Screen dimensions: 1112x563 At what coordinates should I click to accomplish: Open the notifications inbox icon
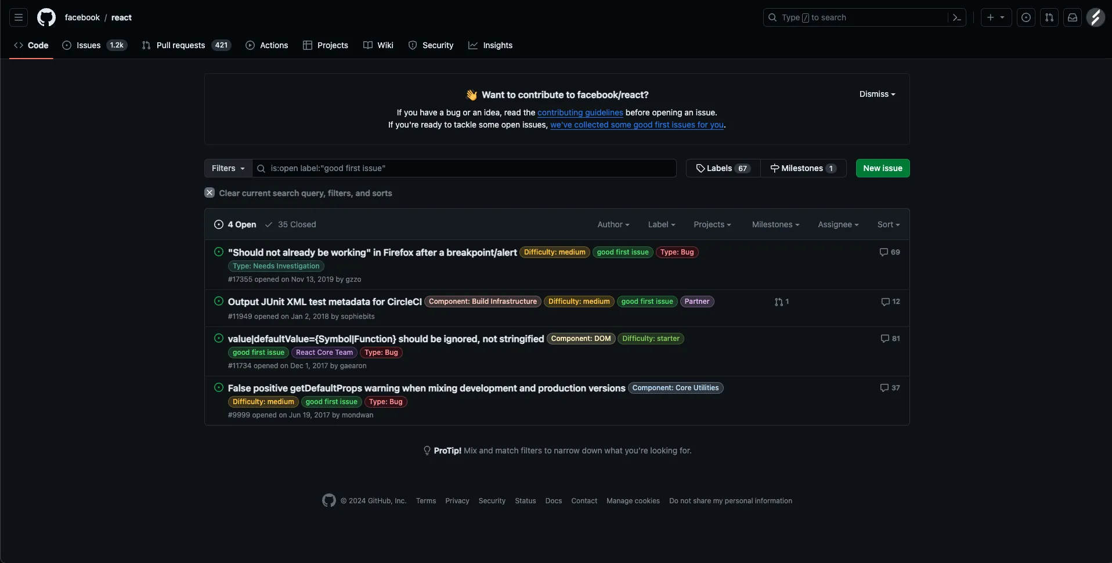coord(1073,17)
